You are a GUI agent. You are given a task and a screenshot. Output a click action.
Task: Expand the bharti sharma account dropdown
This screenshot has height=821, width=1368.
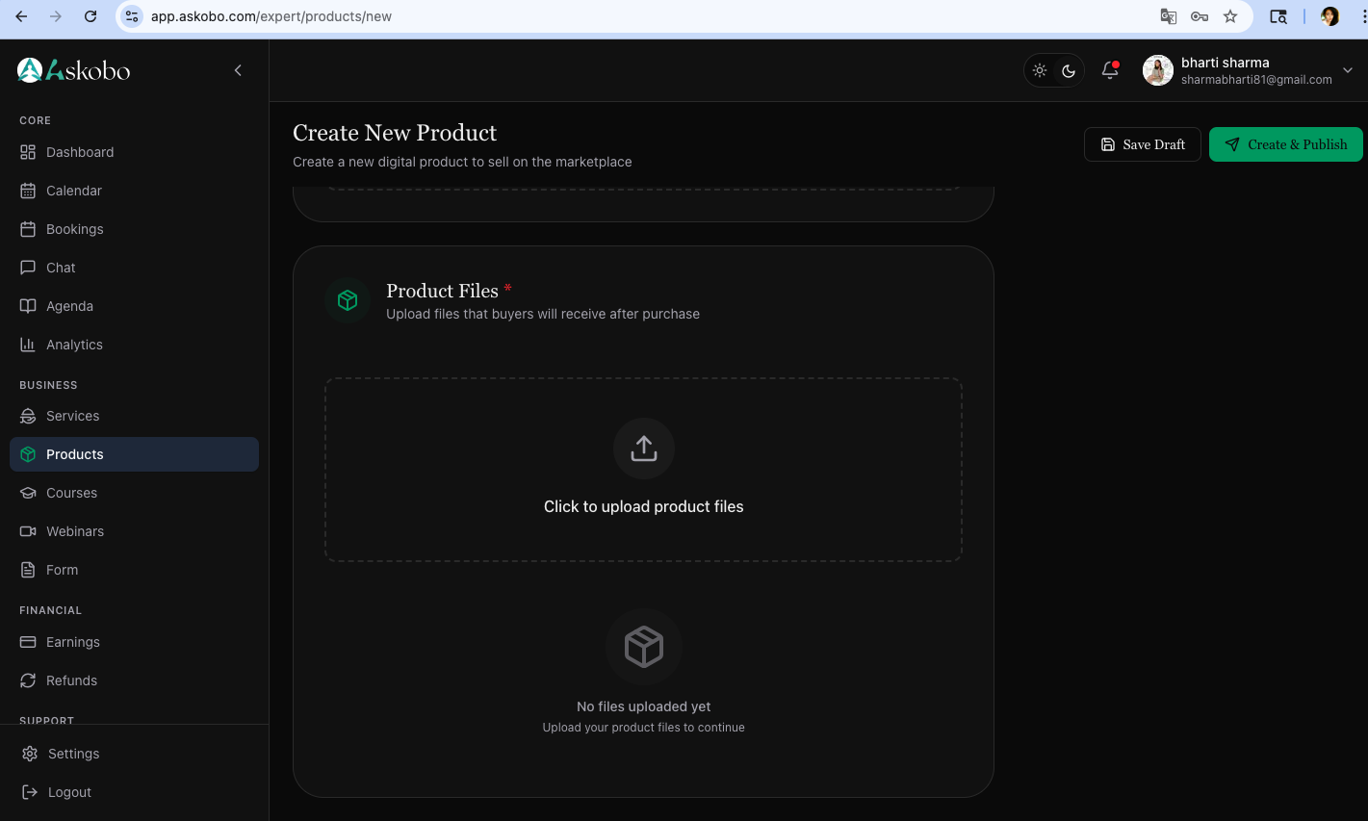pyautogui.click(x=1347, y=70)
